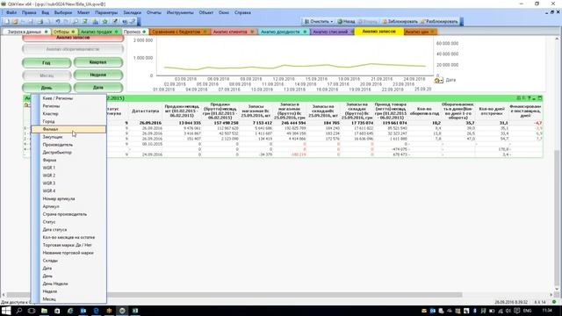The height and width of the screenshot is (316, 562).
Task: Select the Анализ запасов yellow tab
Action: 379,32
